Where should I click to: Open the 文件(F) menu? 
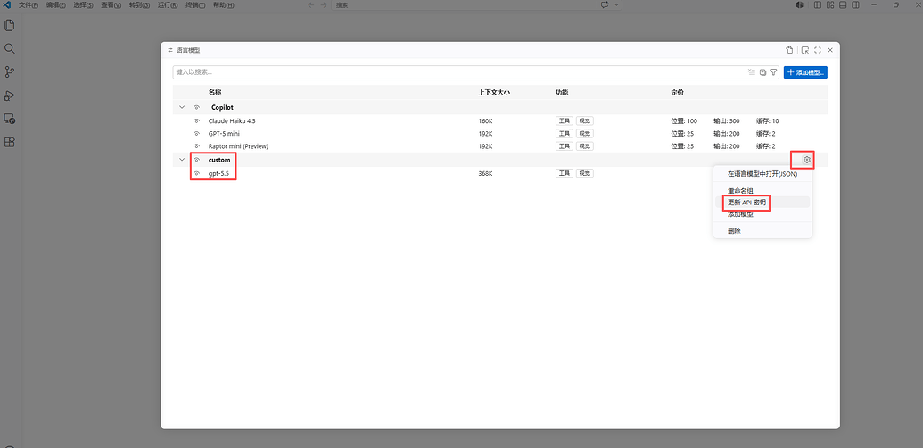tap(29, 4)
